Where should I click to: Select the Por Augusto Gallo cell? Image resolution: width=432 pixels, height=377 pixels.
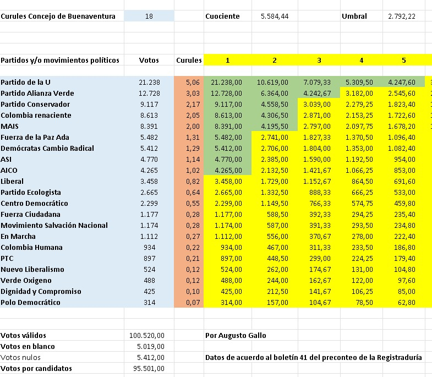(236, 335)
